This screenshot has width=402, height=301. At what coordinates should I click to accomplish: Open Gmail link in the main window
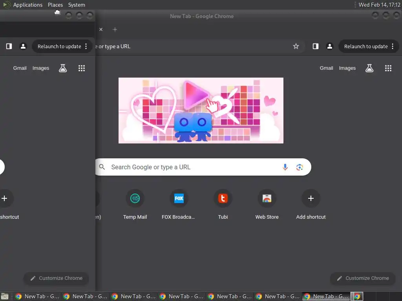pos(326,68)
